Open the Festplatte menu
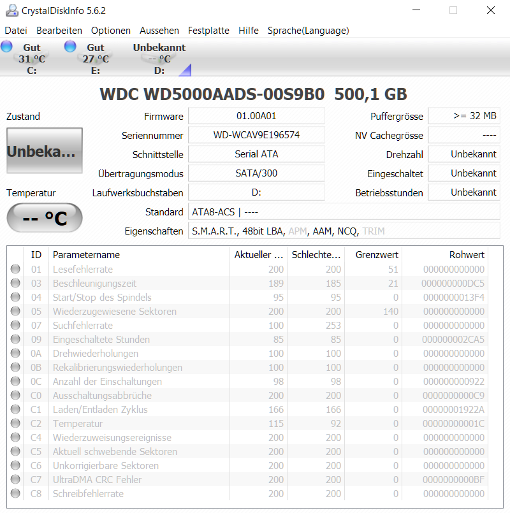The height and width of the screenshot is (513, 510). tap(208, 31)
